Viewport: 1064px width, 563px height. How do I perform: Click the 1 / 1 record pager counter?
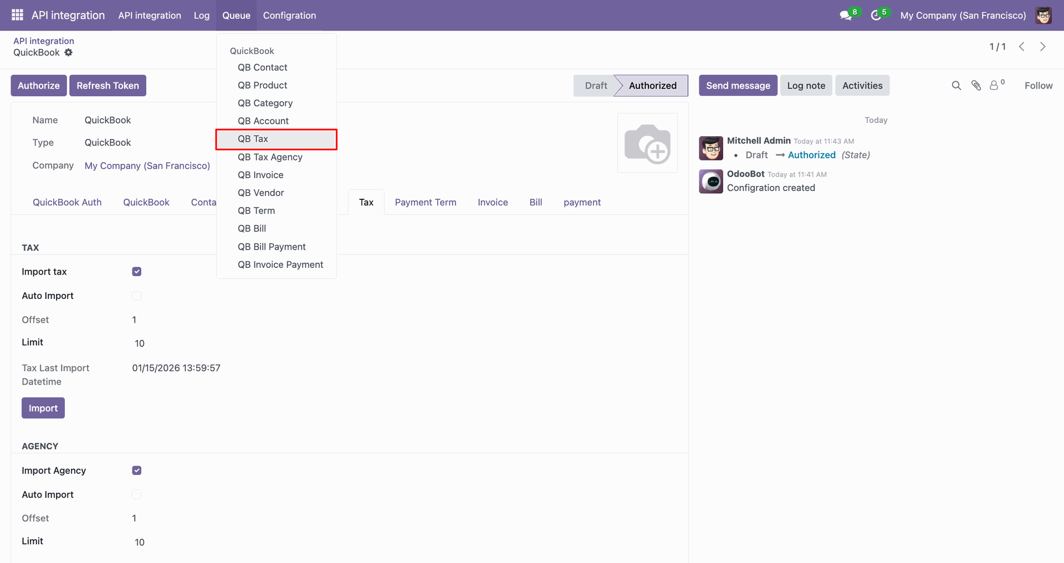997,47
